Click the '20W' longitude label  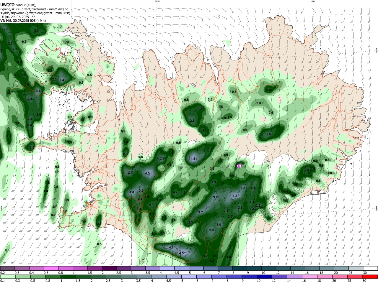tap(157, 1)
